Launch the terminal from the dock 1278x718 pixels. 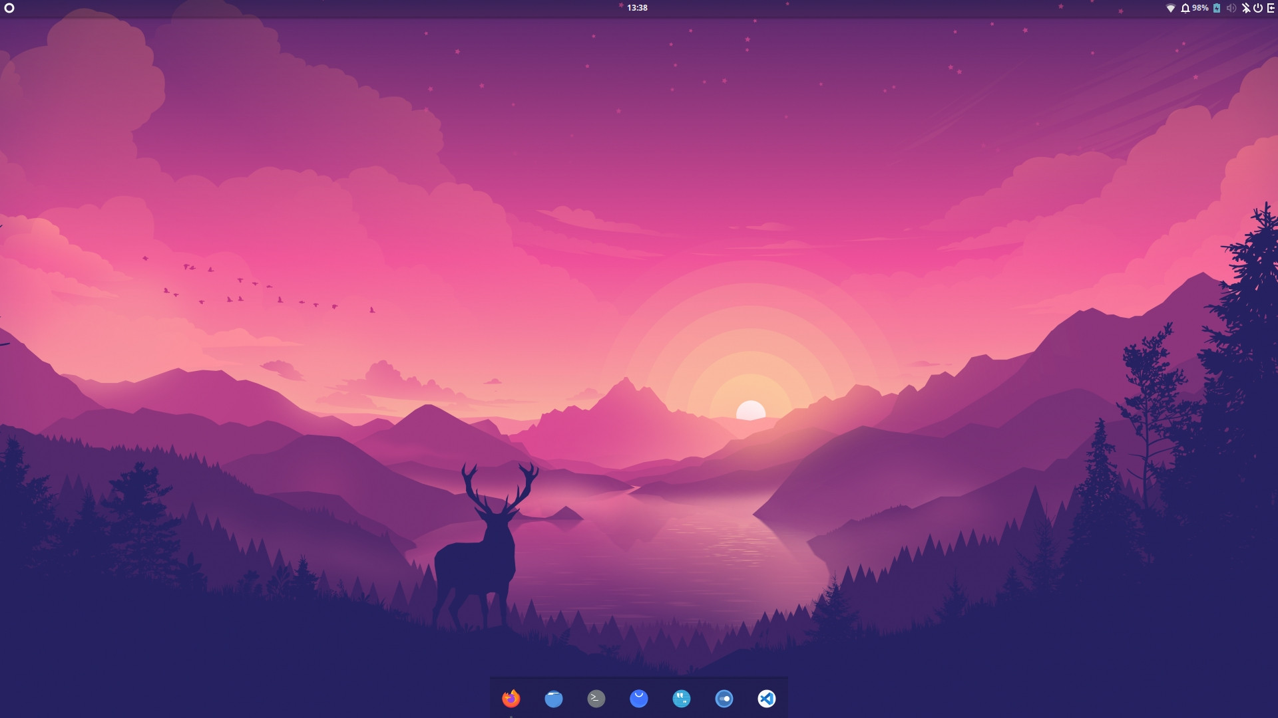596,698
